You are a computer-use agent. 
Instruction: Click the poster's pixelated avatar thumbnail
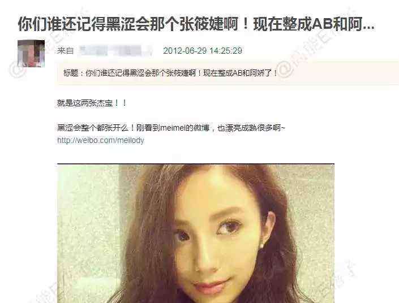31,53
